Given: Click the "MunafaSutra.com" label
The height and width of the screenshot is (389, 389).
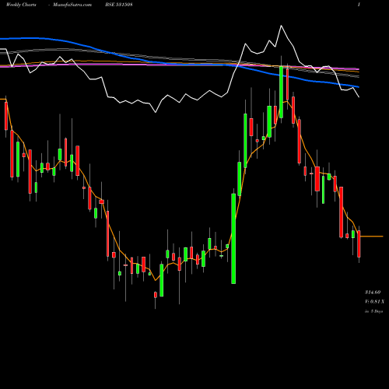Looking at the screenshot, I should 72,5.
